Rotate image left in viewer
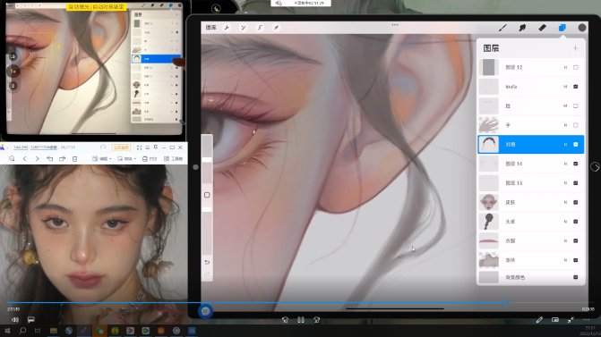 click(49, 159)
